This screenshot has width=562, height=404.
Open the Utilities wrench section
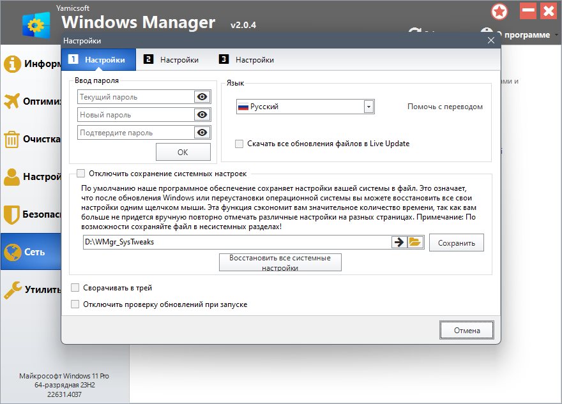[x=13, y=290]
